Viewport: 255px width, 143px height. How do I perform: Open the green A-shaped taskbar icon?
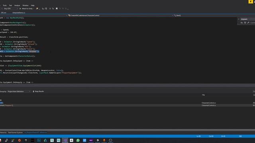pos(45,140)
